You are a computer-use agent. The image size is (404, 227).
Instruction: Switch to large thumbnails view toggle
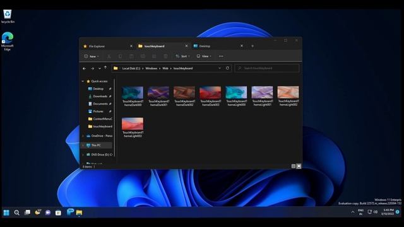tap(299, 166)
